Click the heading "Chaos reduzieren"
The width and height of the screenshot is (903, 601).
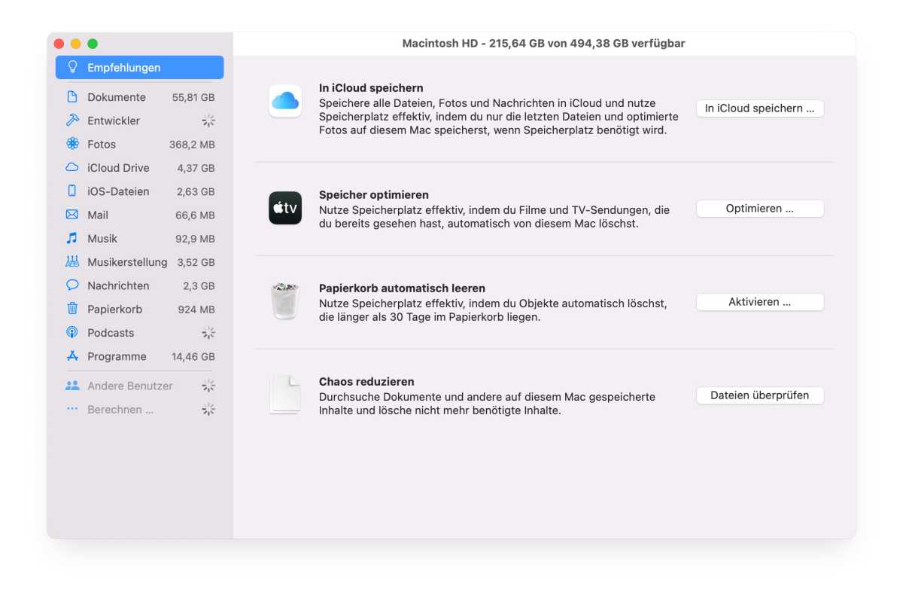click(x=366, y=382)
